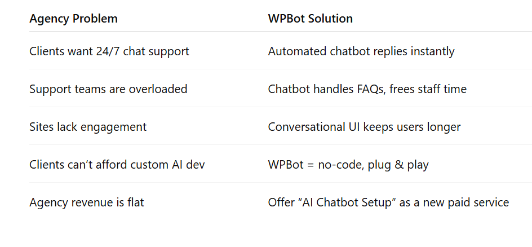Viewport: 532px width, 247px height.
Task: Click the "WPBot Solution" column header
Action: [x=310, y=19]
